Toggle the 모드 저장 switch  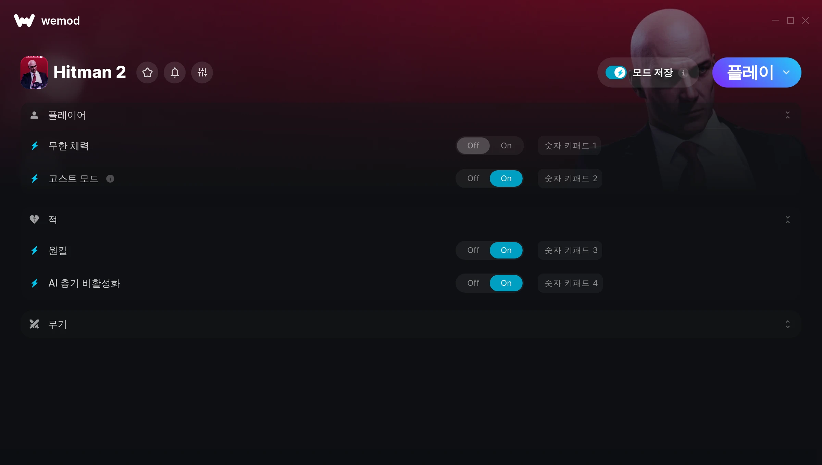[616, 72]
